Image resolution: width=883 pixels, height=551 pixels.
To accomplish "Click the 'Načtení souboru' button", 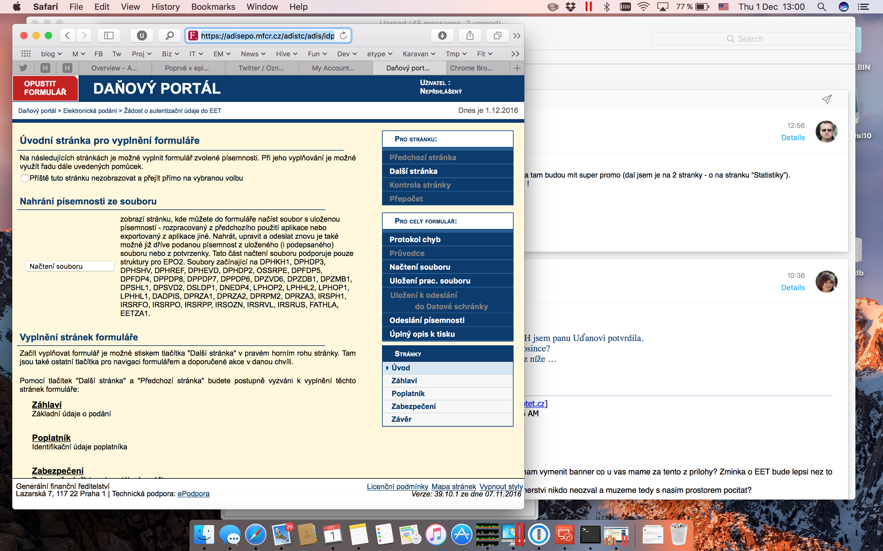I will (70, 266).
